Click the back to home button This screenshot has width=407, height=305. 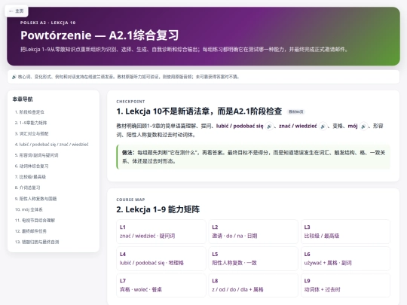click(x=17, y=11)
